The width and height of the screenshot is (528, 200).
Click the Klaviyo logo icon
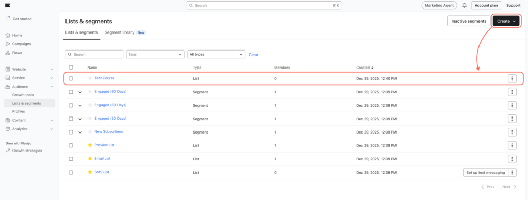tap(8, 5)
